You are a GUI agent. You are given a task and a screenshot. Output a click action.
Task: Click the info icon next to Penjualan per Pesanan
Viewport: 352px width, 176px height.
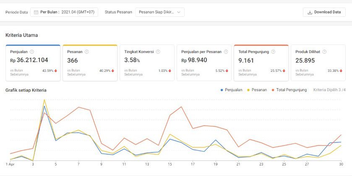226,52
